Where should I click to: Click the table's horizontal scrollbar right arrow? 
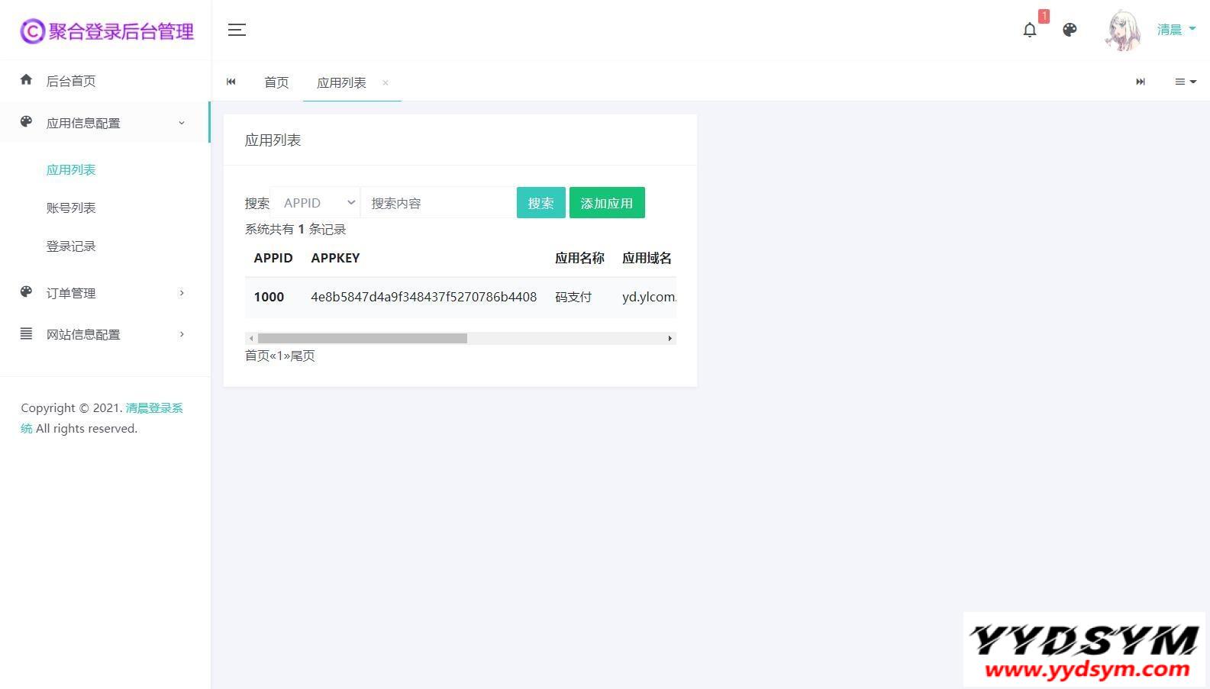(x=670, y=338)
